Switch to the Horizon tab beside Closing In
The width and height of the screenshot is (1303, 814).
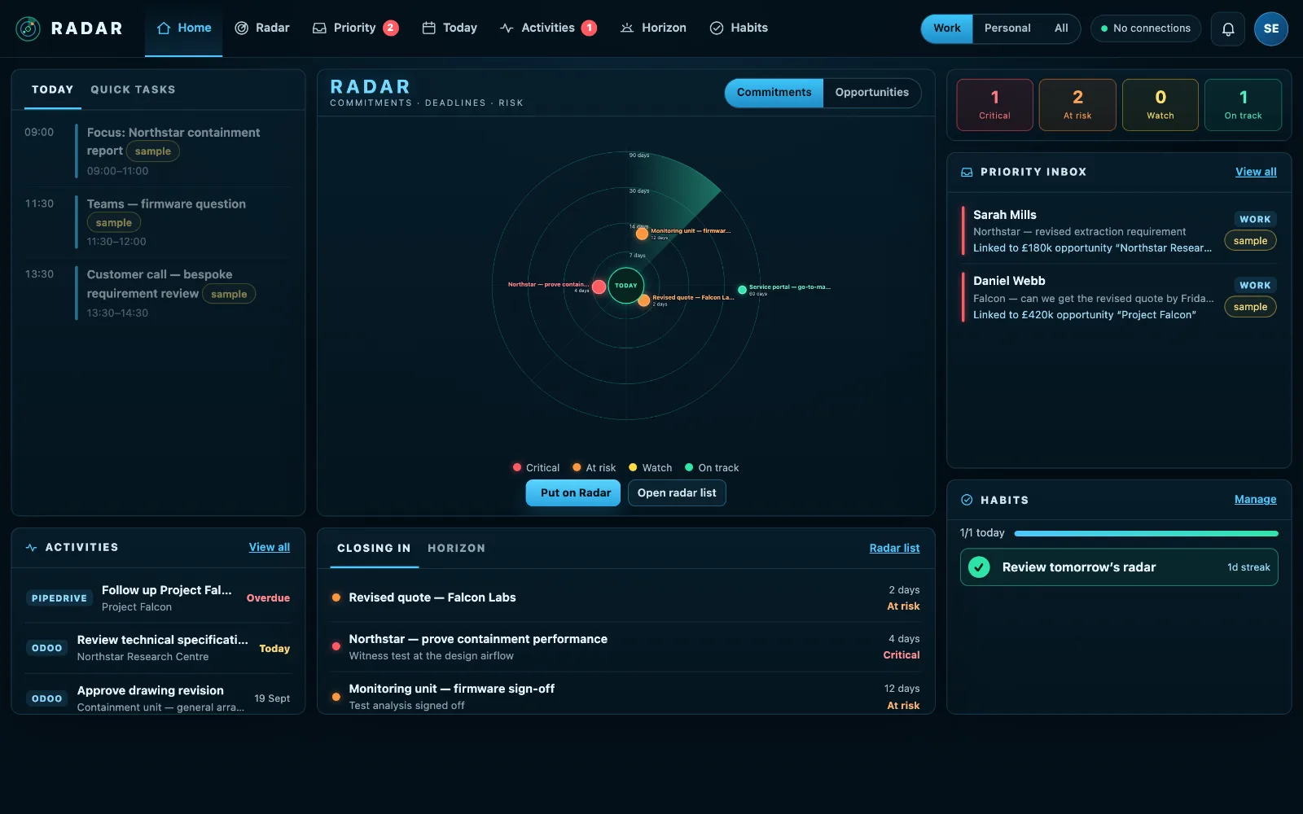(x=456, y=549)
